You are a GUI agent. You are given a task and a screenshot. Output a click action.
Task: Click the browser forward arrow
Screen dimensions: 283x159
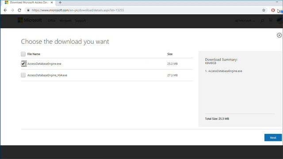pos(12,10)
